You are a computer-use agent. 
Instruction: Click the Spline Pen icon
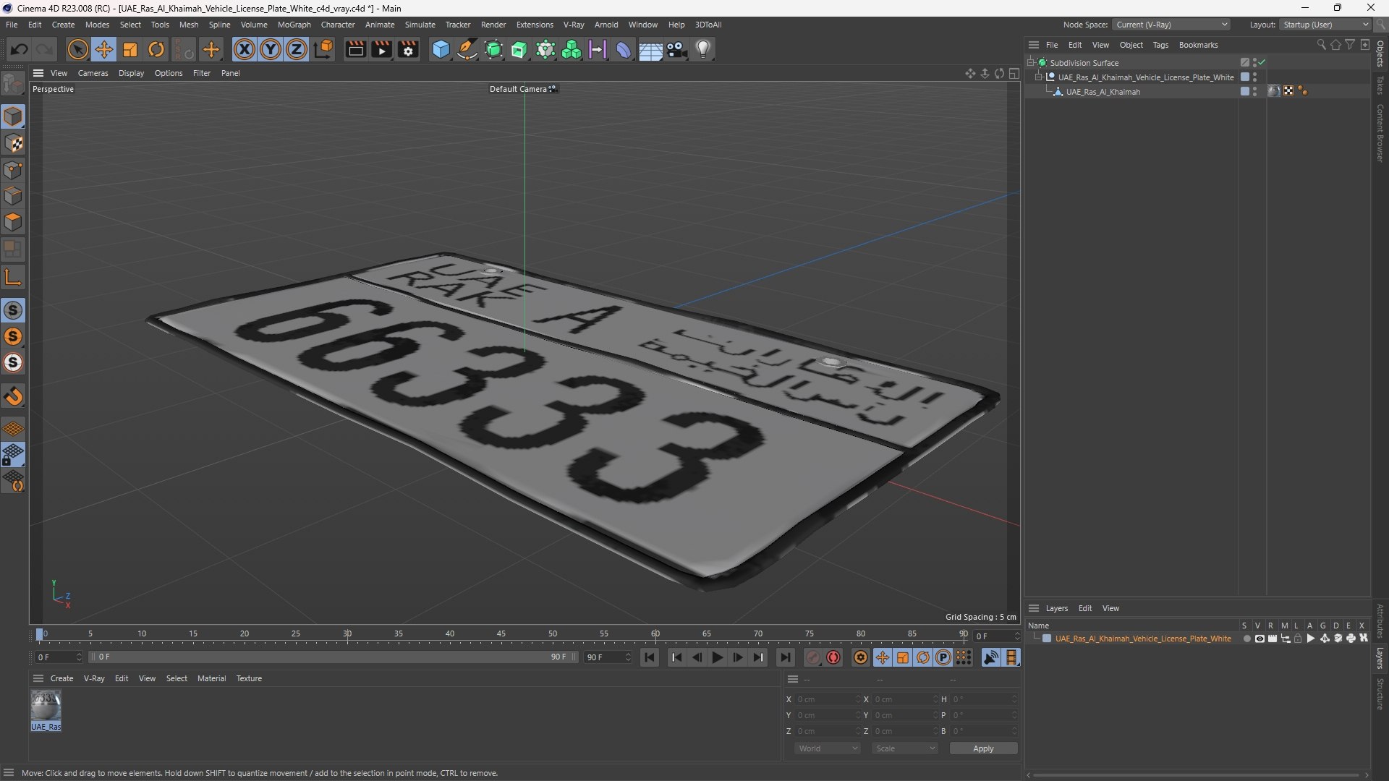pyautogui.click(x=467, y=49)
